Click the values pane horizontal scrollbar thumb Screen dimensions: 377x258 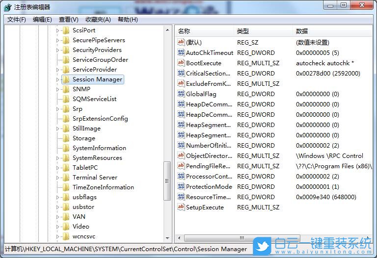pyautogui.click(x=242, y=238)
